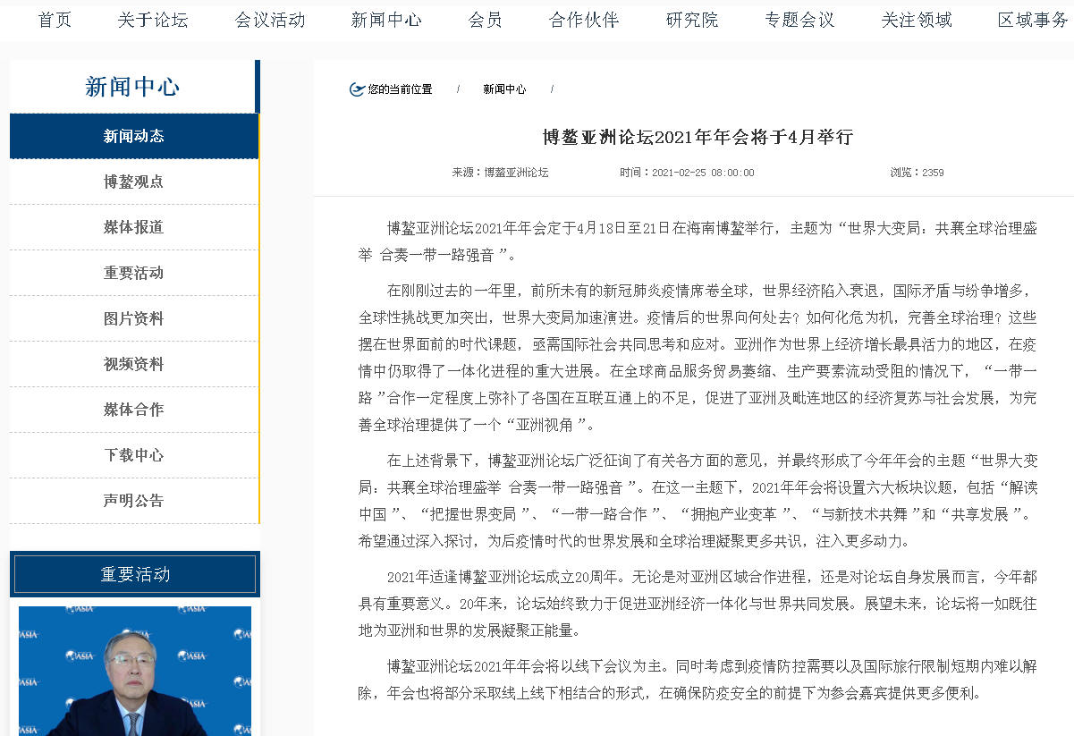Click the view count 浏览：2359

click(x=917, y=173)
